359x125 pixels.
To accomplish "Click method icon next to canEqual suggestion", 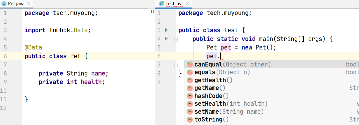I will click(x=190, y=64).
